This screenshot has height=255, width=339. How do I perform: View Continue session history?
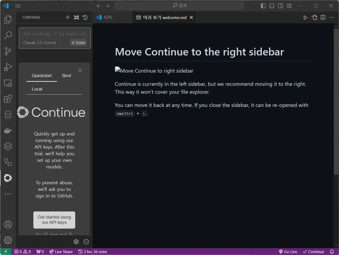(x=85, y=17)
